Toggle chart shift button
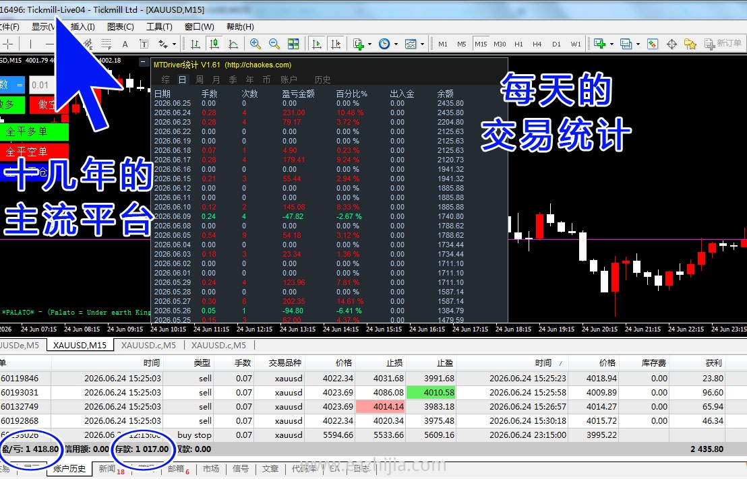747x479 pixels. coord(336,44)
